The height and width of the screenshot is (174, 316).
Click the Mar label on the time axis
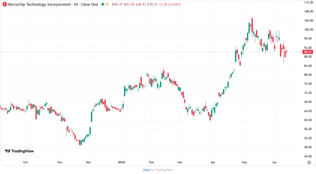[x=180, y=162]
